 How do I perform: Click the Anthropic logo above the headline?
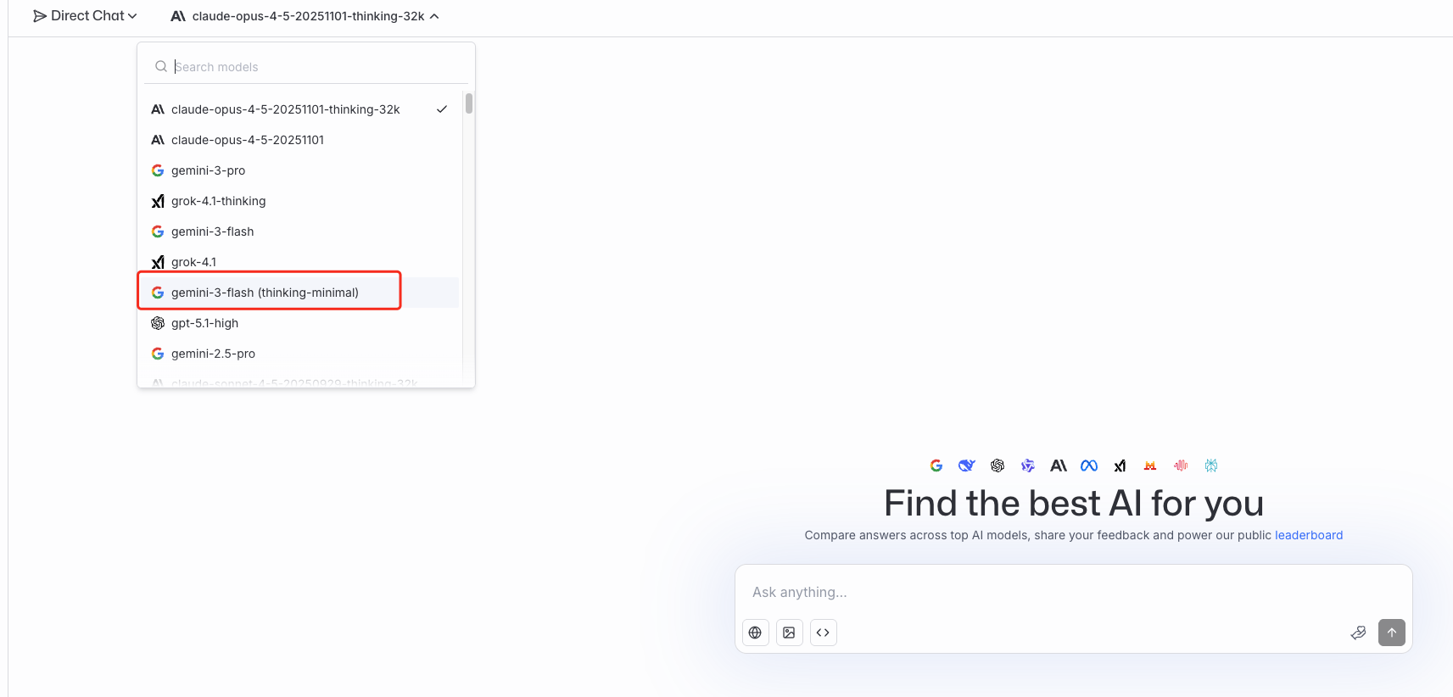1059,466
